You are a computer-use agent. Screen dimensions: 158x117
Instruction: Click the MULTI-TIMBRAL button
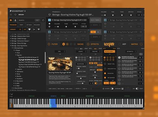(95, 20)
